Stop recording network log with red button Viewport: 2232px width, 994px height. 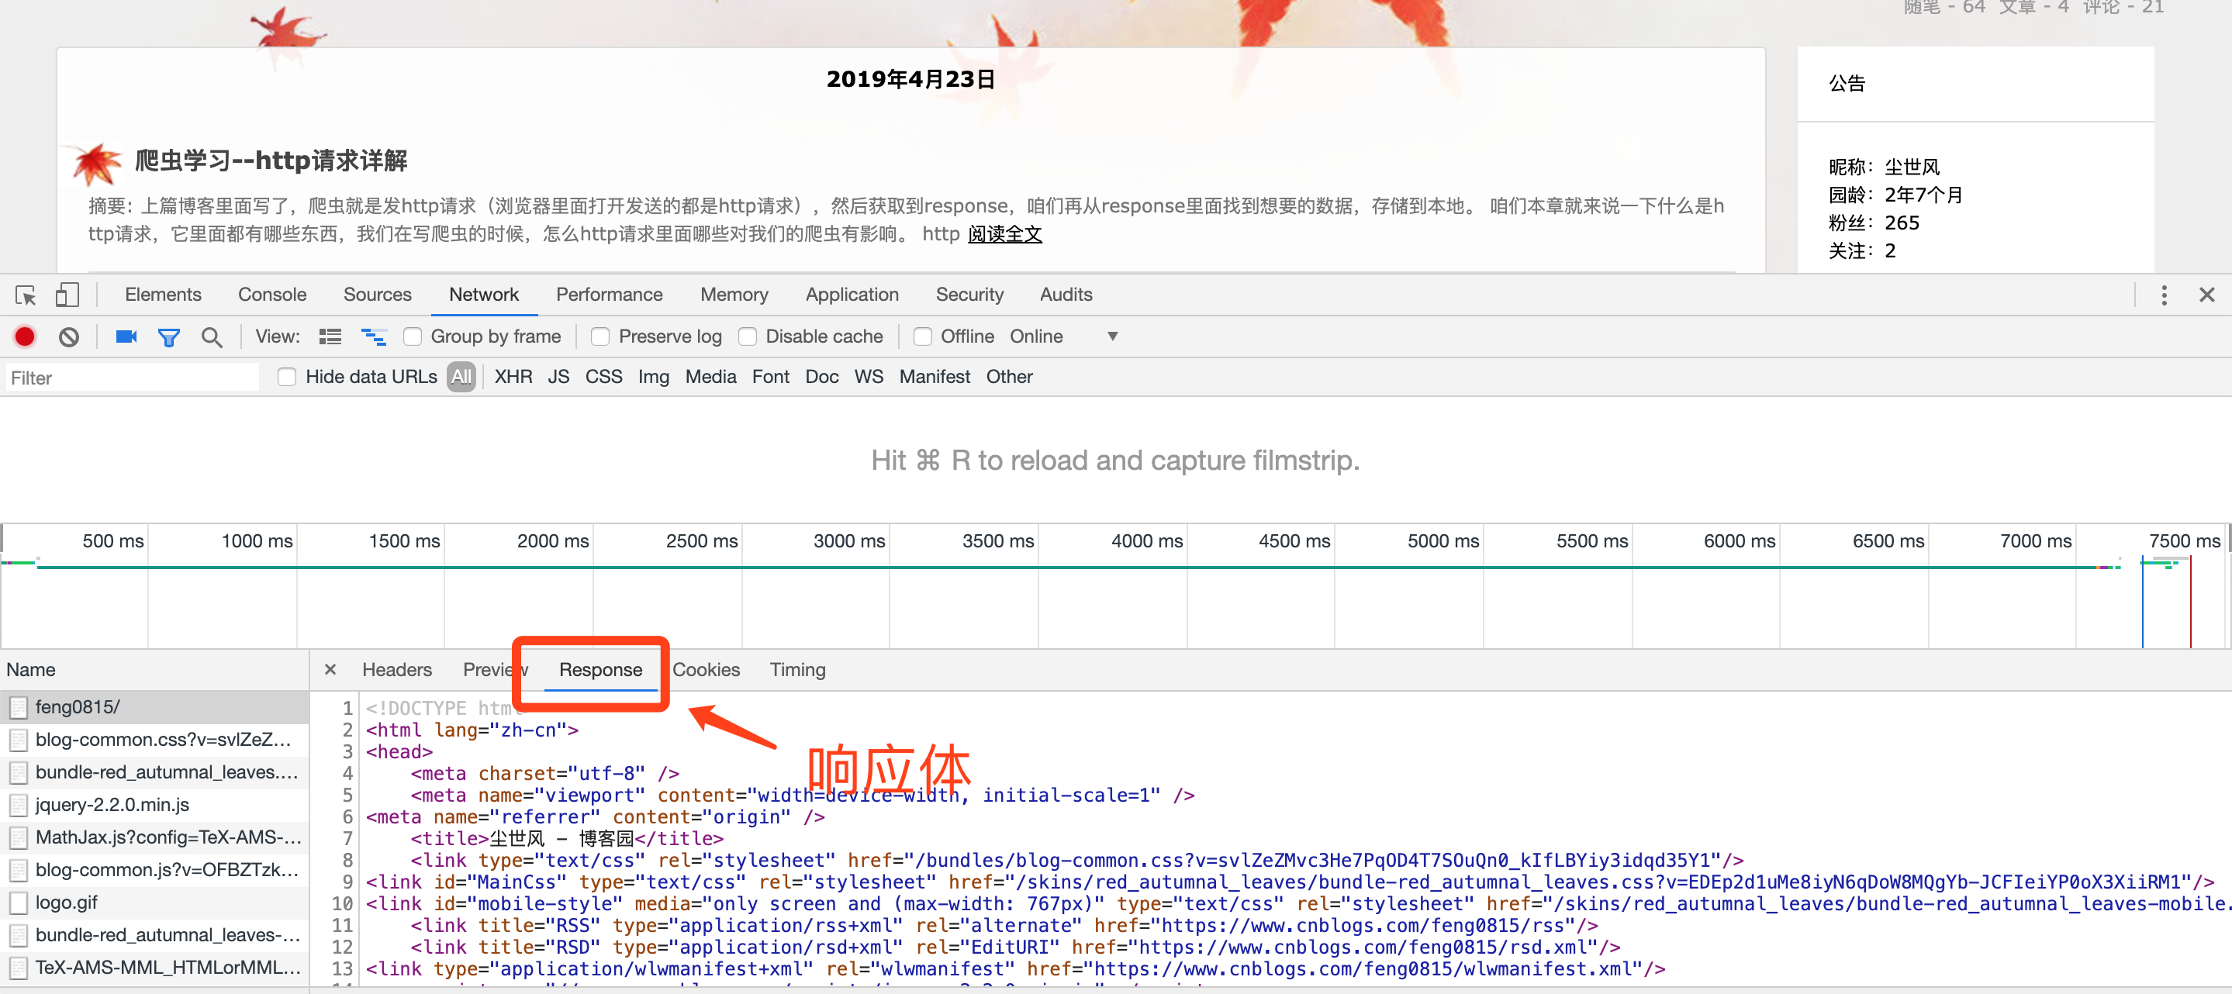coord(25,337)
